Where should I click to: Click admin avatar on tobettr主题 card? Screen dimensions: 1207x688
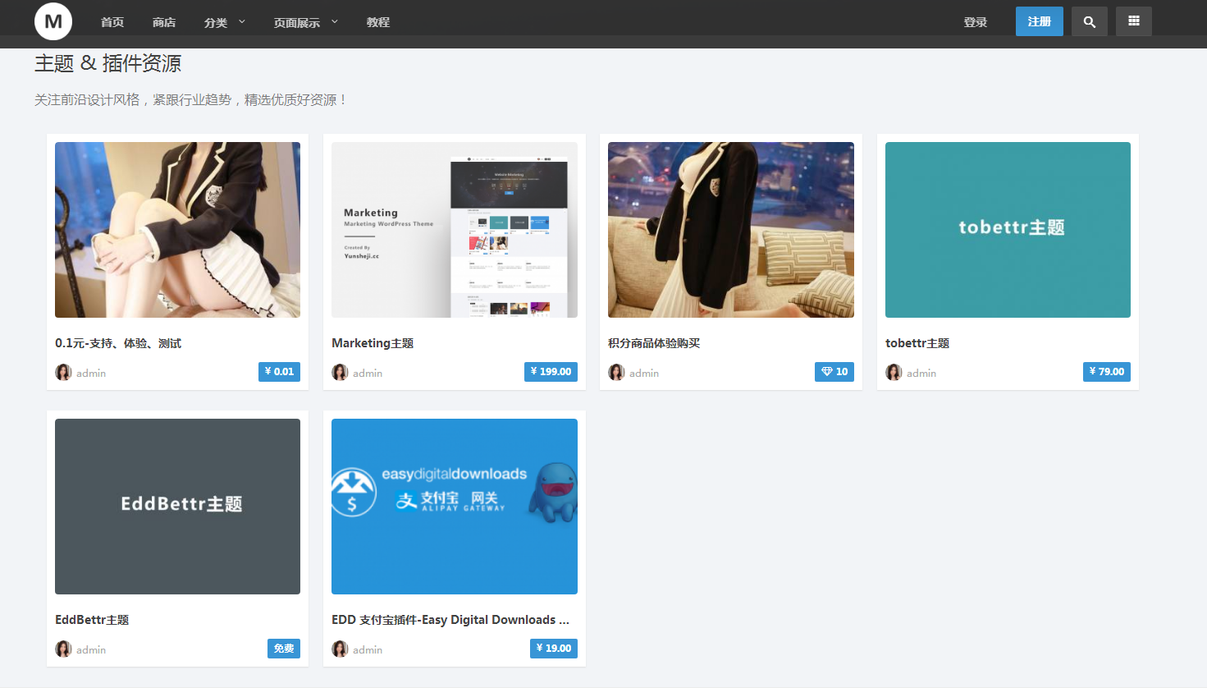coord(894,373)
